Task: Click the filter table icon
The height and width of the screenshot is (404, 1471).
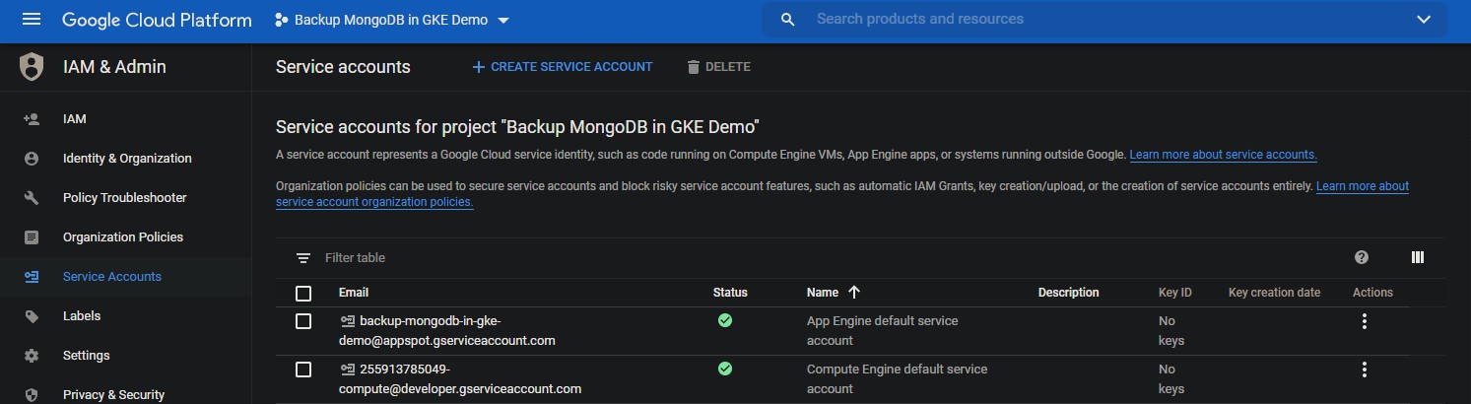Action: (x=303, y=258)
